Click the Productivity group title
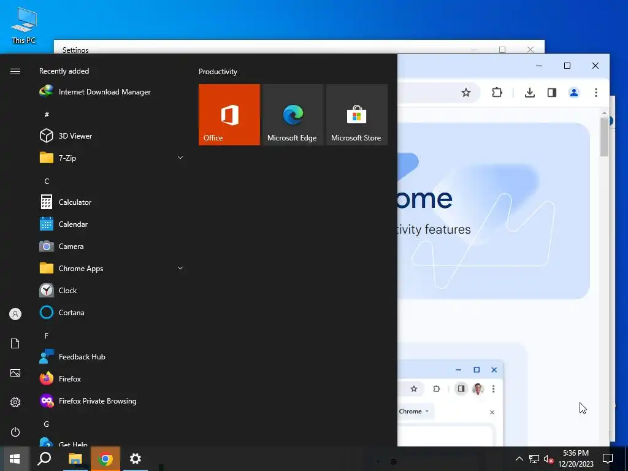 tap(218, 72)
